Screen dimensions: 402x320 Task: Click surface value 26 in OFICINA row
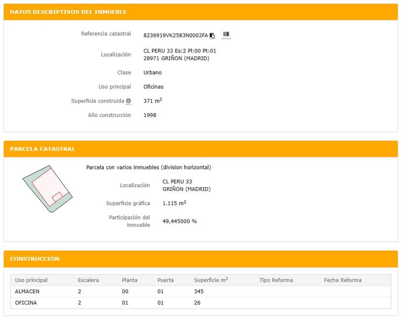coord(197,303)
